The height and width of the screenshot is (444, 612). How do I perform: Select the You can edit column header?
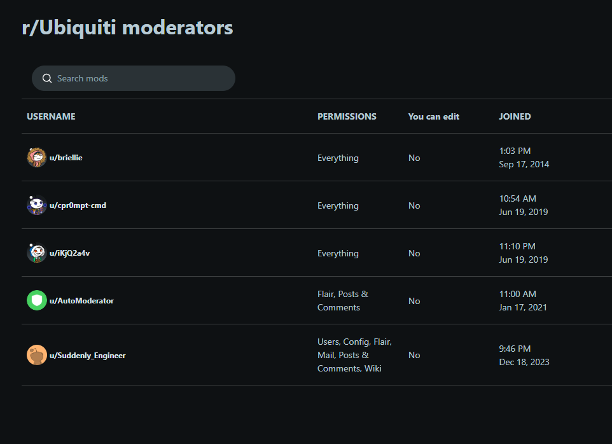click(x=434, y=116)
